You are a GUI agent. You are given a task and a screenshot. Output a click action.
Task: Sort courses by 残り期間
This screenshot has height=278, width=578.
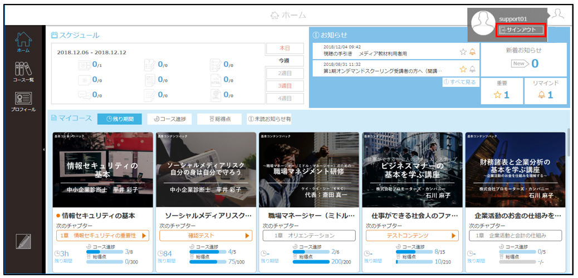[119, 119]
